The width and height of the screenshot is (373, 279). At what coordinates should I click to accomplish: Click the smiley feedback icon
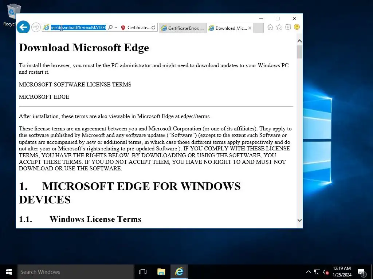click(x=297, y=27)
